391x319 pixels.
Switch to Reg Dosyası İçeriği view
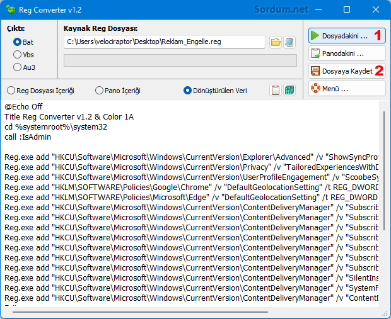pos(11,91)
